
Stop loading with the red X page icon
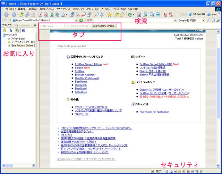coord(41,15)
